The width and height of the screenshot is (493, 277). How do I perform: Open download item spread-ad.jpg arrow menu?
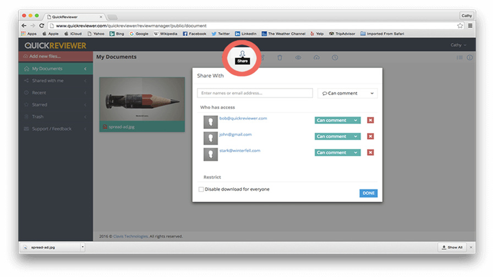pyautogui.click(x=83, y=247)
